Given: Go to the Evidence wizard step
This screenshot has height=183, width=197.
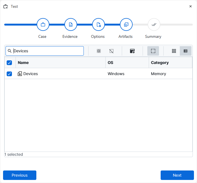Looking at the screenshot, I should pyautogui.click(x=70, y=24).
